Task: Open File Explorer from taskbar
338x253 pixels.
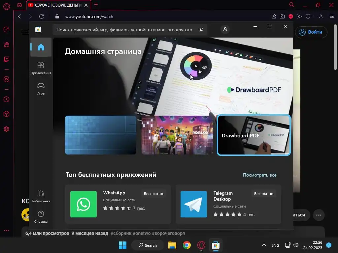Action: 172,245
